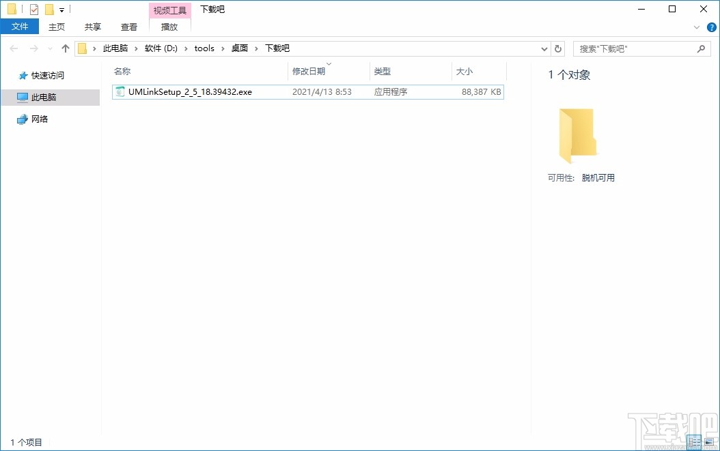720x451 pixels.
Task: Click the Properties icon in the quick access toolbar
Action: click(33, 9)
